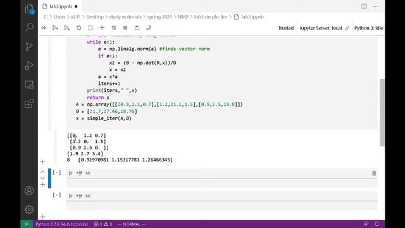
Task: Change the last cell to Markdown
Action: [x=88, y=196]
